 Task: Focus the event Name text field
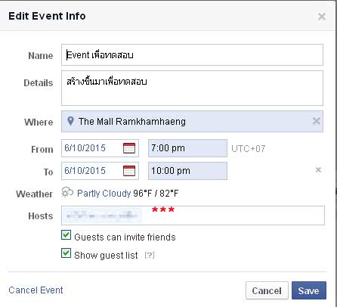click(x=192, y=55)
